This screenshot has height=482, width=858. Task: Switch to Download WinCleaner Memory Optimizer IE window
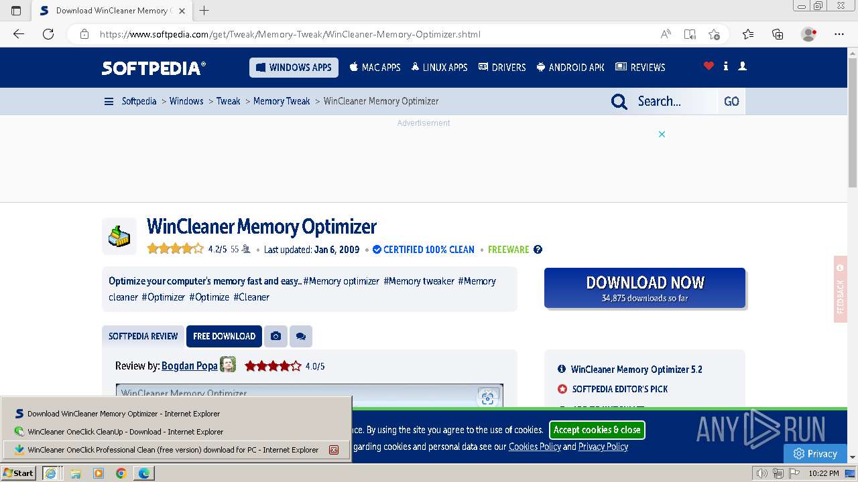coord(177,414)
